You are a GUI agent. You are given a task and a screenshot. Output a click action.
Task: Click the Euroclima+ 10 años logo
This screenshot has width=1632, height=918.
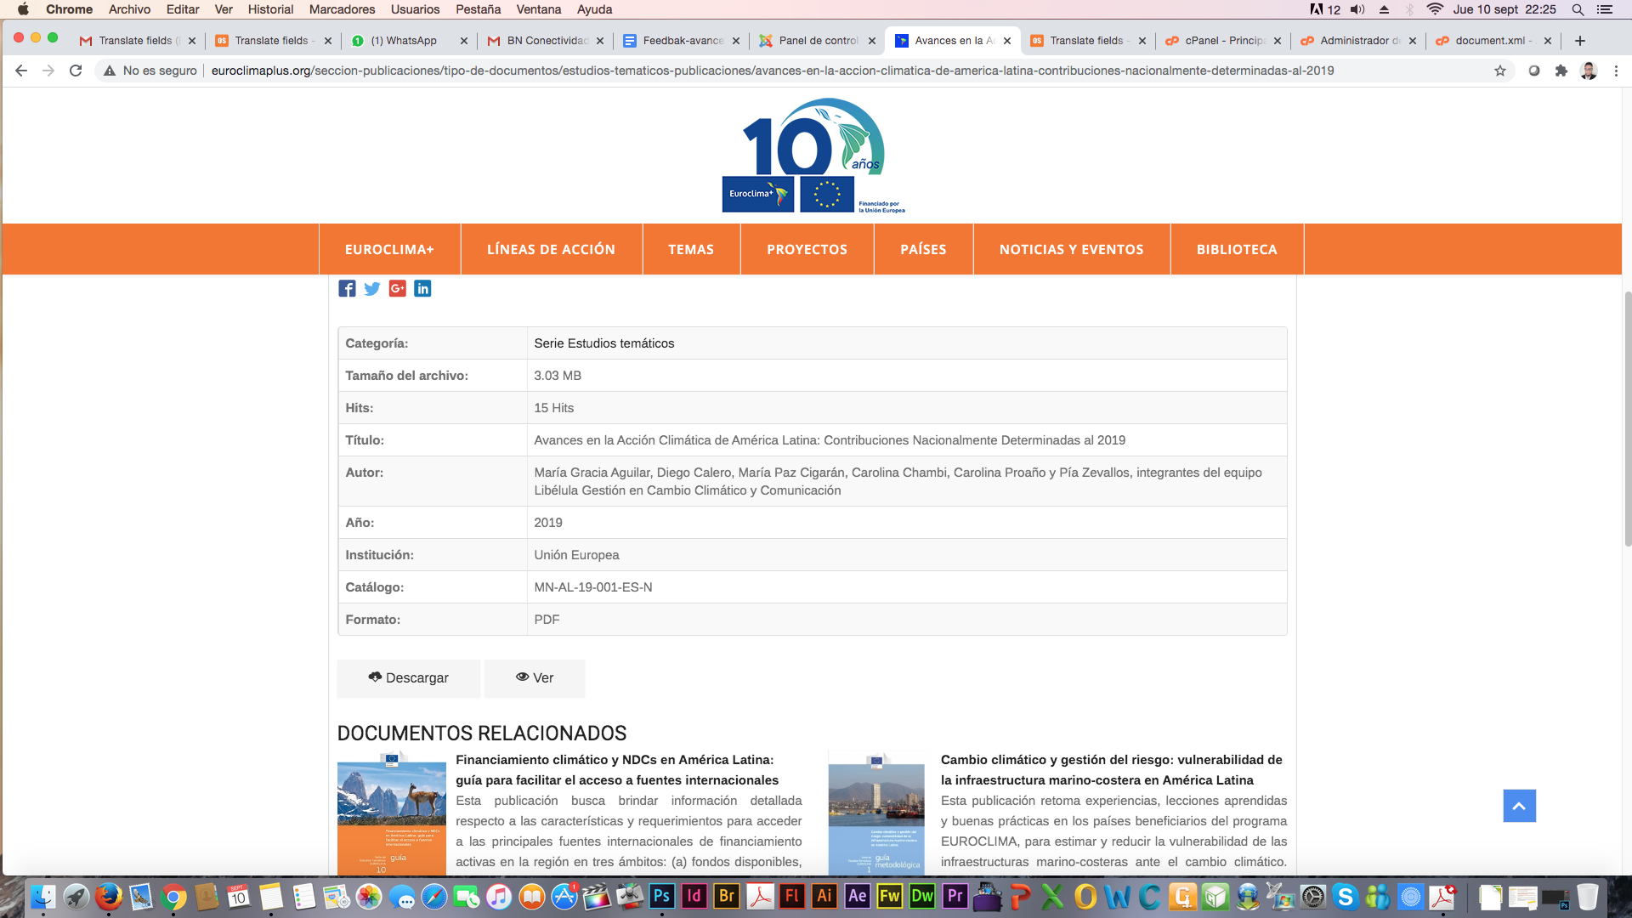(x=813, y=156)
